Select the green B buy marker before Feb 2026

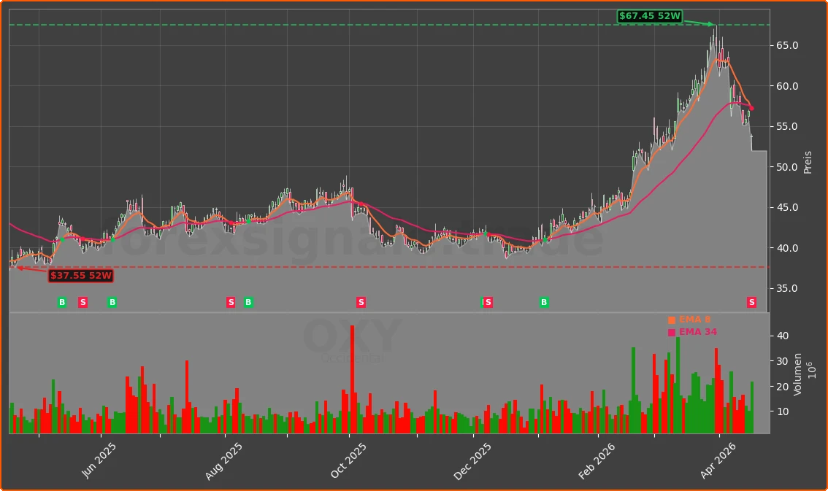543,302
